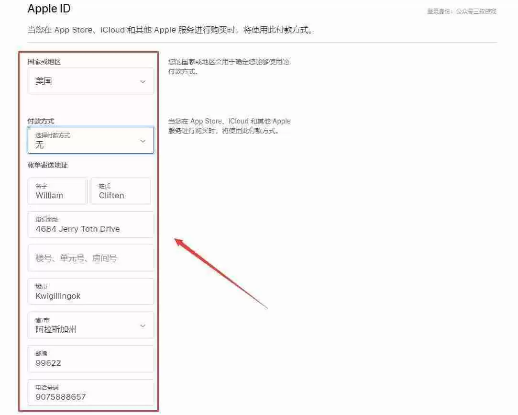Click the 美国 country value text
518x415 pixels.
click(x=43, y=81)
